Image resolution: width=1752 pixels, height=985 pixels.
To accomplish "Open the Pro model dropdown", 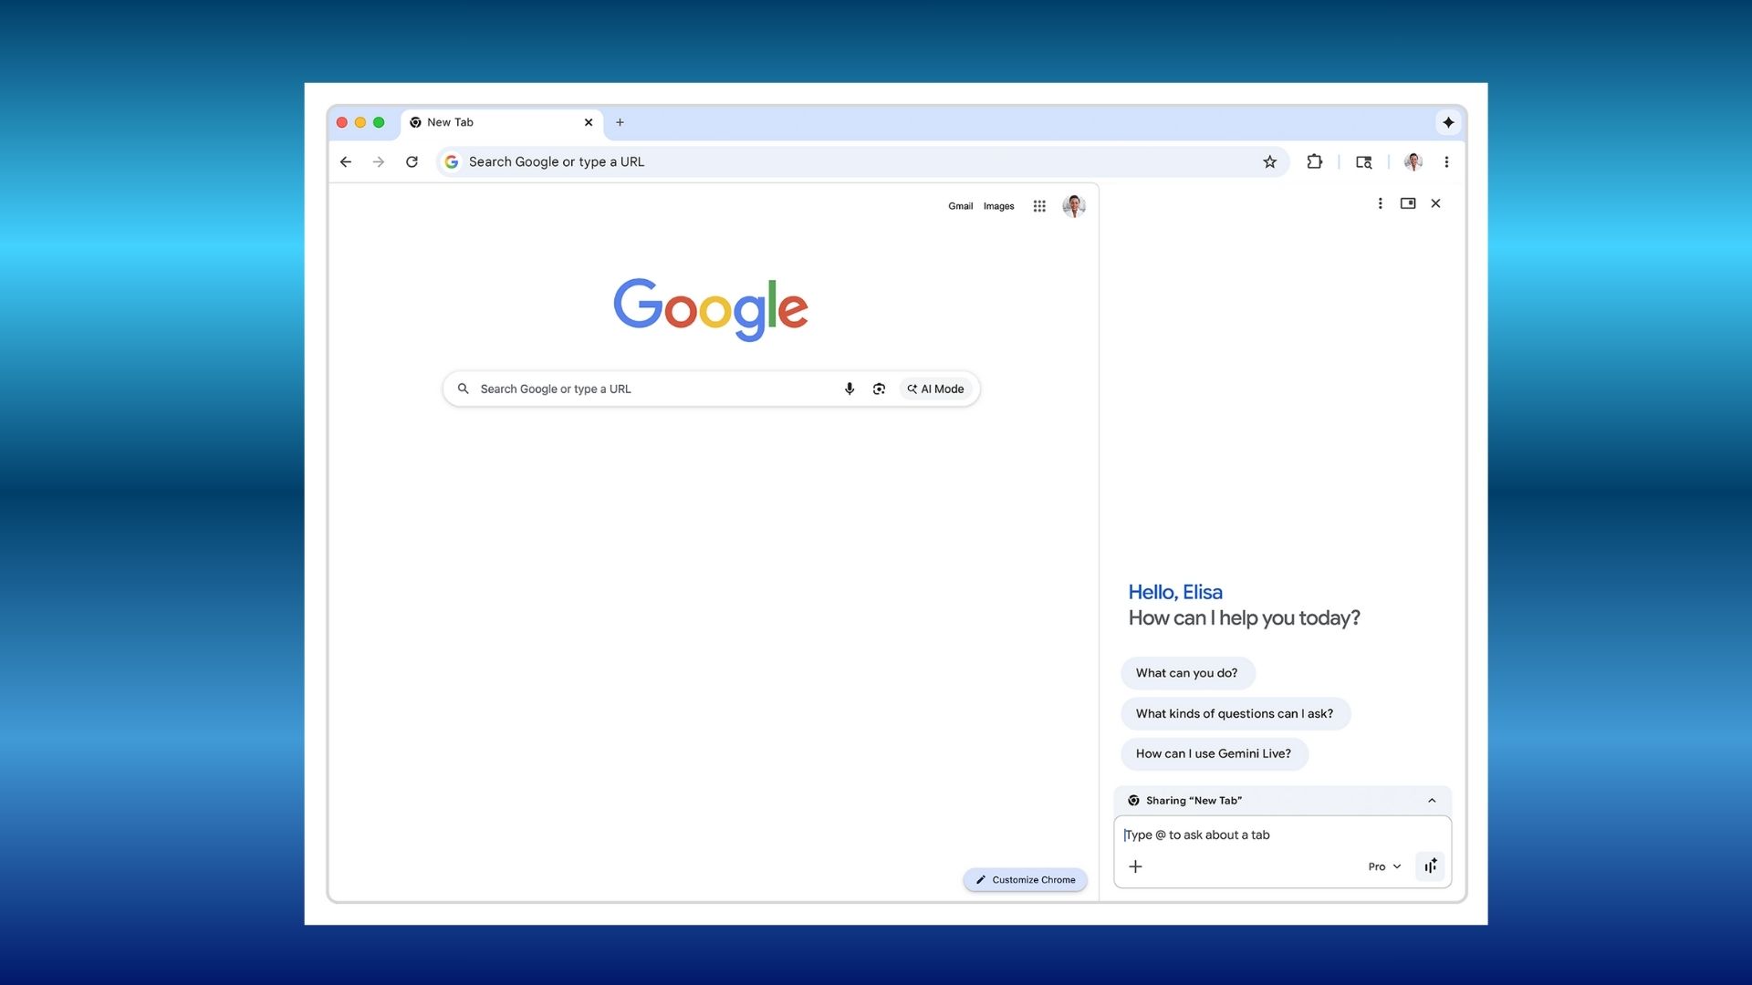I will point(1383,866).
